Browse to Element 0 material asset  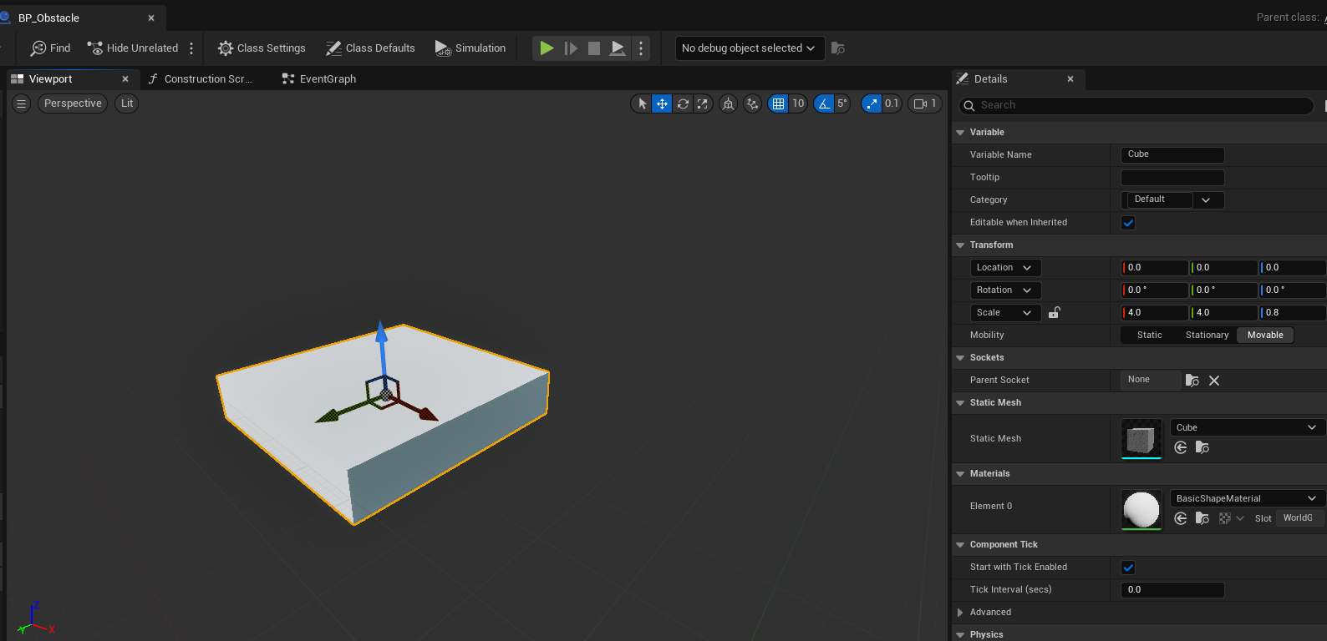pyautogui.click(x=1202, y=518)
